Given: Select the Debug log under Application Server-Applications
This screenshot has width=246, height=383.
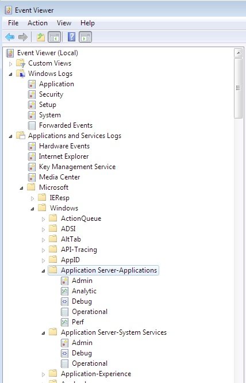Looking at the screenshot, I should 82,301.
